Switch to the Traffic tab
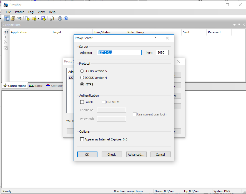 36,86
